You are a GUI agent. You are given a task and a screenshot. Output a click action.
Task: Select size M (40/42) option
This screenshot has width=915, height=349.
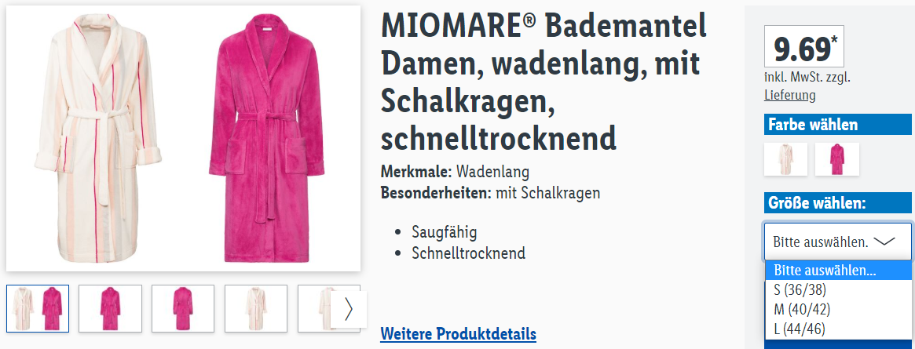(837, 309)
